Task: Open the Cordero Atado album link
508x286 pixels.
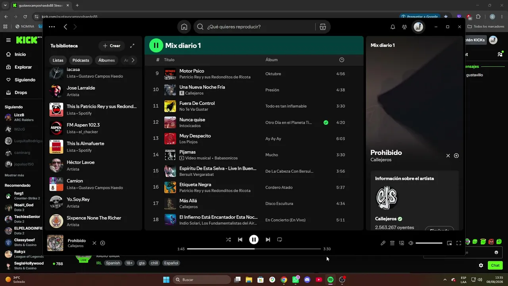Action: pos(279,187)
